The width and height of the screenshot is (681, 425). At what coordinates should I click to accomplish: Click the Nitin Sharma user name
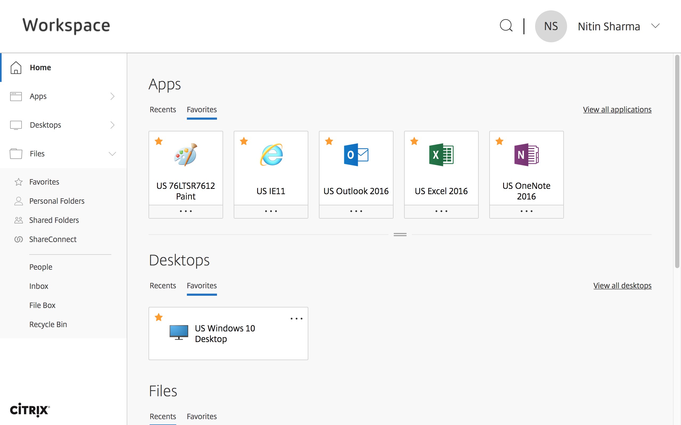tap(609, 26)
